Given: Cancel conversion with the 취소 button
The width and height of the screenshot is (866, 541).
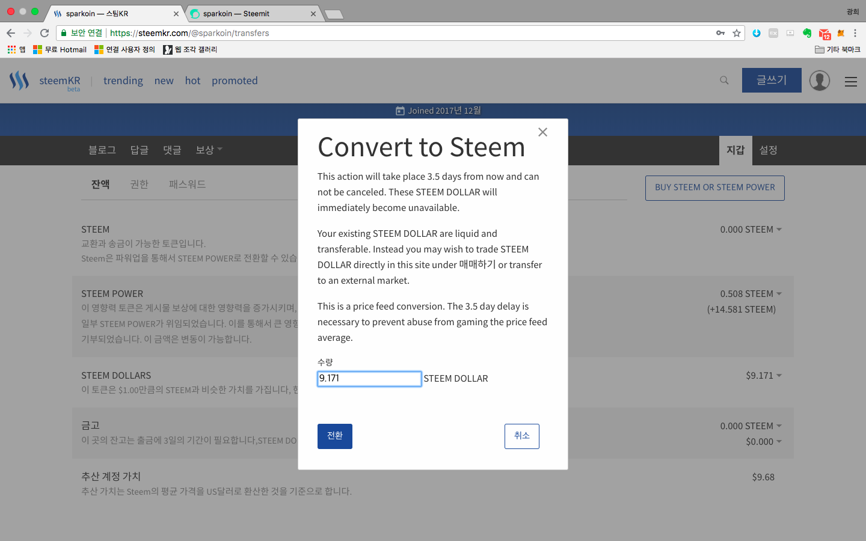Looking at the screenshot, I should pos(522,436).
